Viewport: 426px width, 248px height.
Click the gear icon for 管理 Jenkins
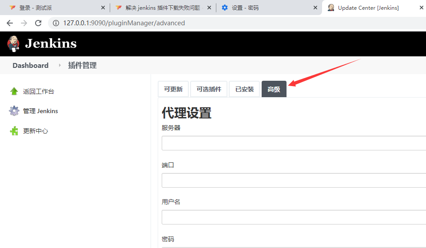14,111
